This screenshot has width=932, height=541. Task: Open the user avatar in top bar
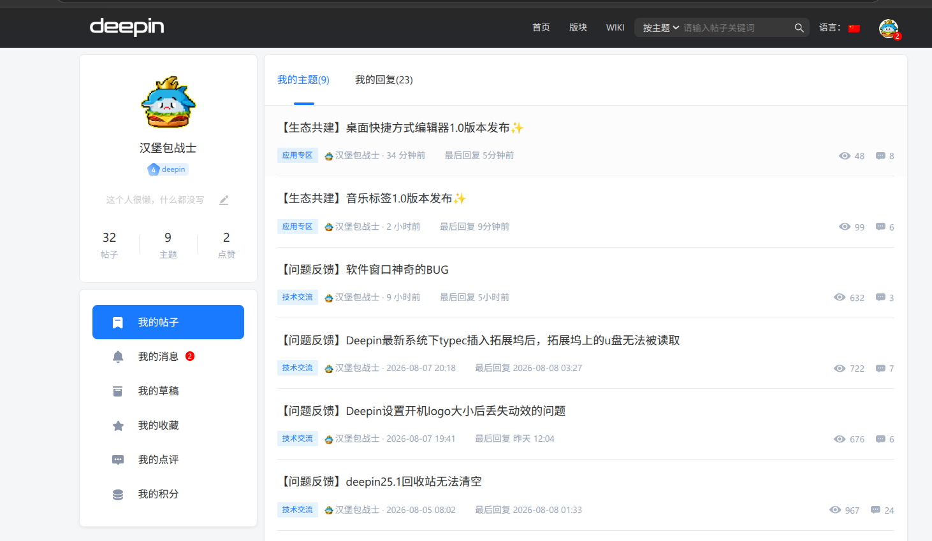click(x=889, y=28)
